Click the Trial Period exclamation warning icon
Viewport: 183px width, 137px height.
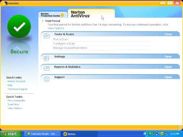point(42,21)
